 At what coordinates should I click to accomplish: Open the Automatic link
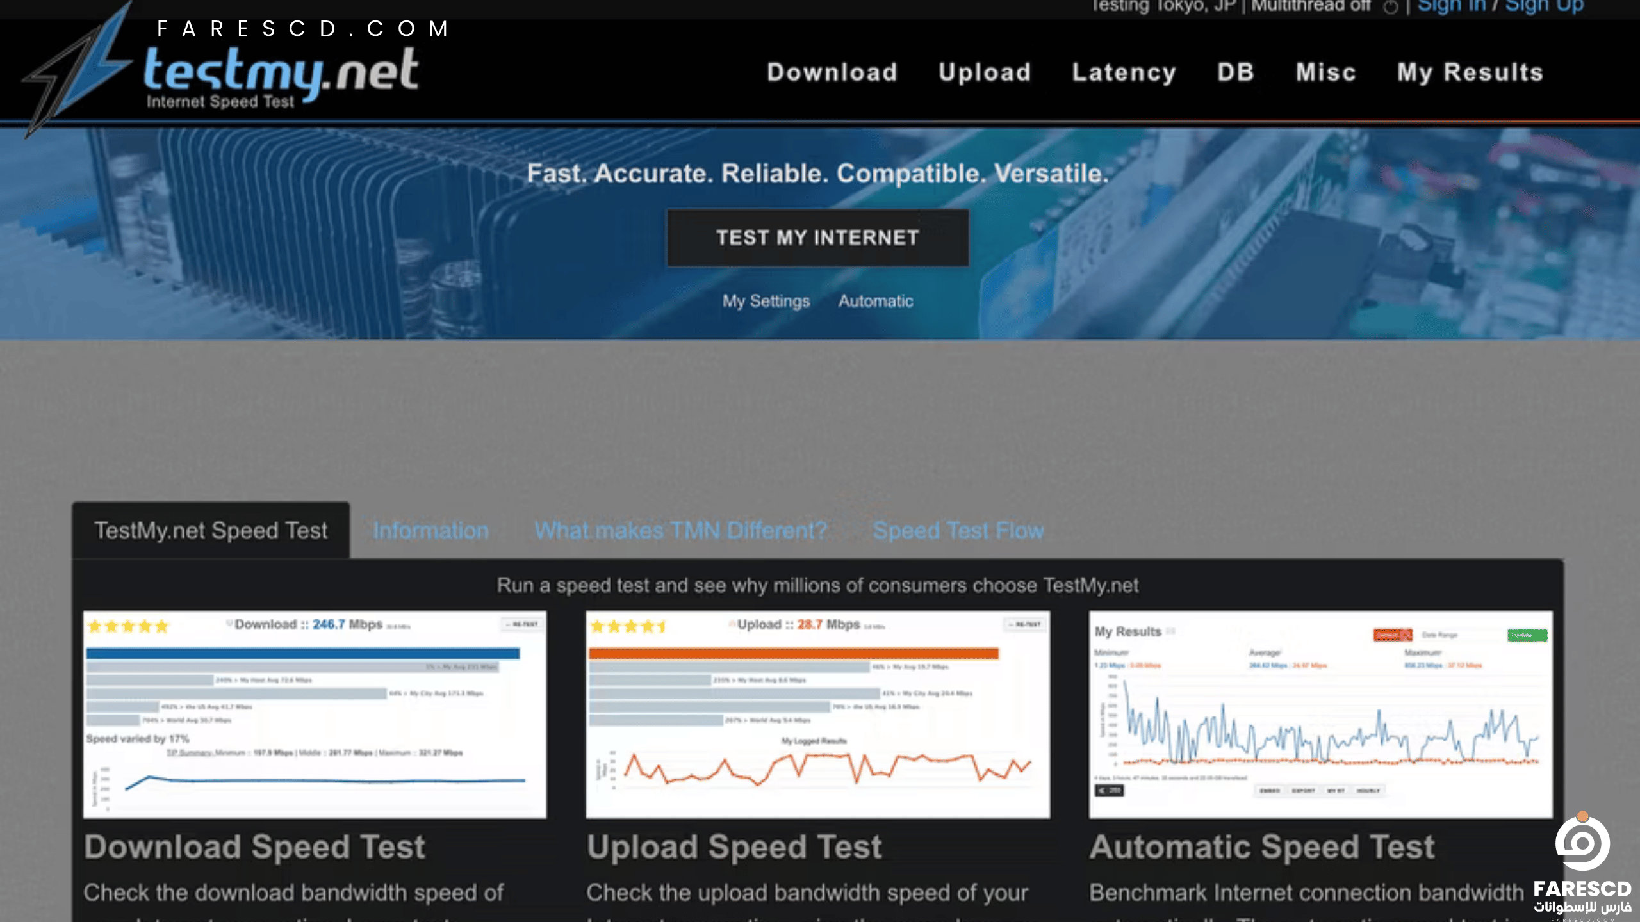pyautogui.click(x=876, y=301)
